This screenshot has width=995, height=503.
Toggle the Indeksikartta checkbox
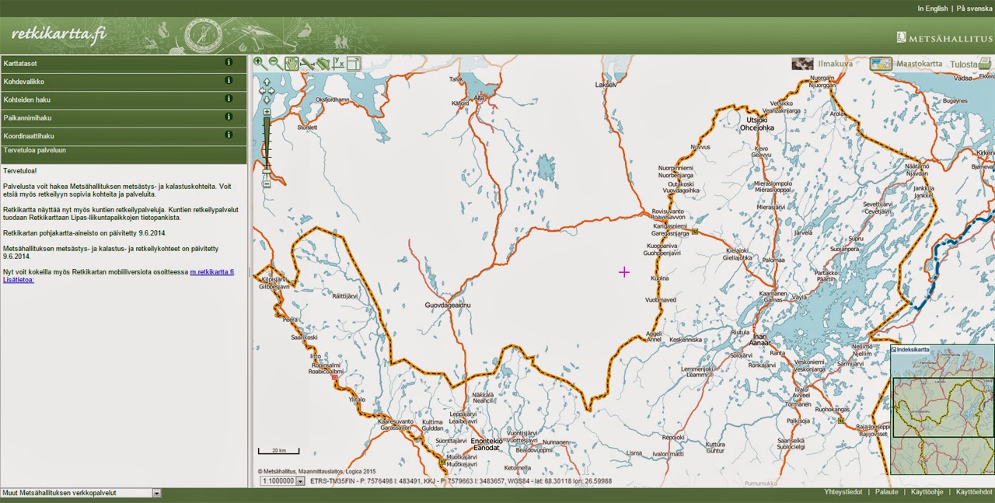click(894, 350)
